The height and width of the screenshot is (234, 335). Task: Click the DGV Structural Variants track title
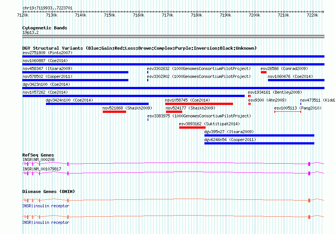[x=139, y=48]
